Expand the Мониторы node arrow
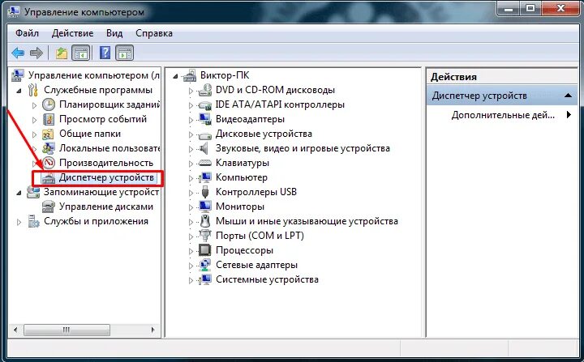The width and height of the screenshot is (584, 362). click(x=191, y=207)
